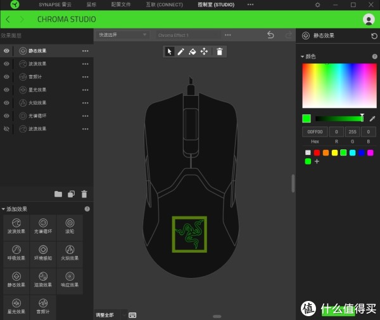The width and height of the screenshot is (380, 320).
Task: Open more options beside Chroma Effect 1
Action: coord(227,35)
